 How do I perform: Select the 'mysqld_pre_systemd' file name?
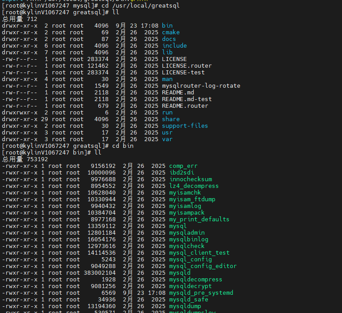pyautogui.click(x=201, y=293)
